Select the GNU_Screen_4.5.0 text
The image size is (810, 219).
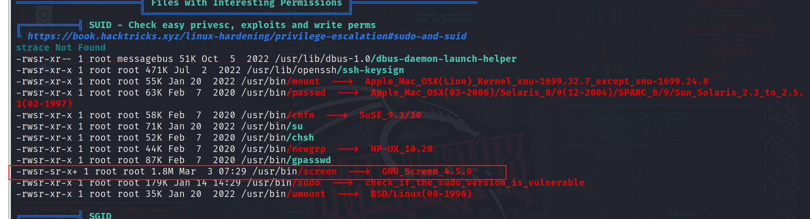[427, 171]
